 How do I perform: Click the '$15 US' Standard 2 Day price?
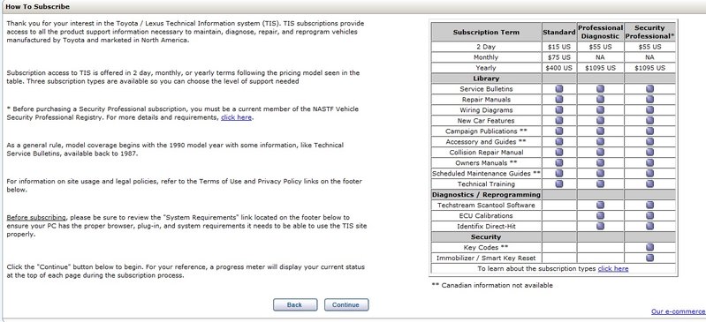558,47
